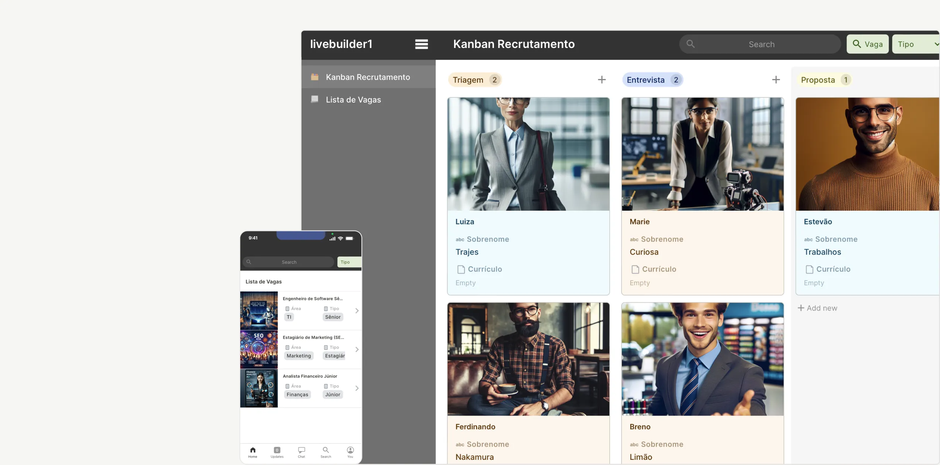Click the surname Trabalhos on Estevão's card
The width and height of the screenshot is (940, 465).
pos(822,252)
